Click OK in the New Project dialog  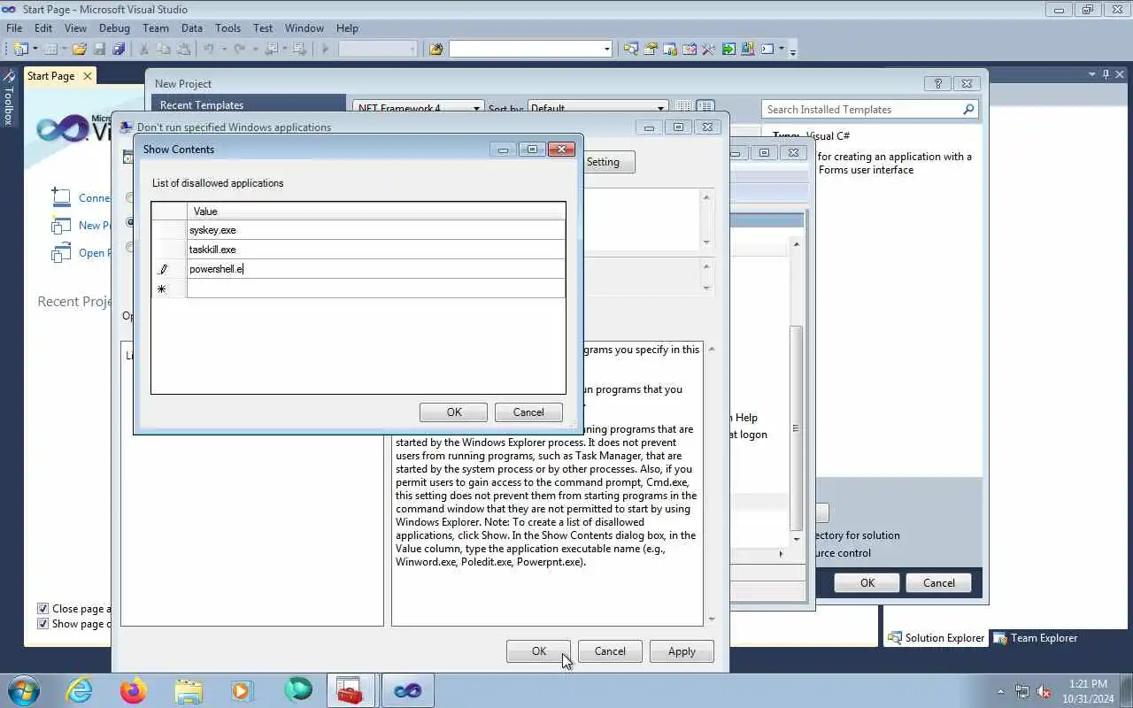coord(867,582)
